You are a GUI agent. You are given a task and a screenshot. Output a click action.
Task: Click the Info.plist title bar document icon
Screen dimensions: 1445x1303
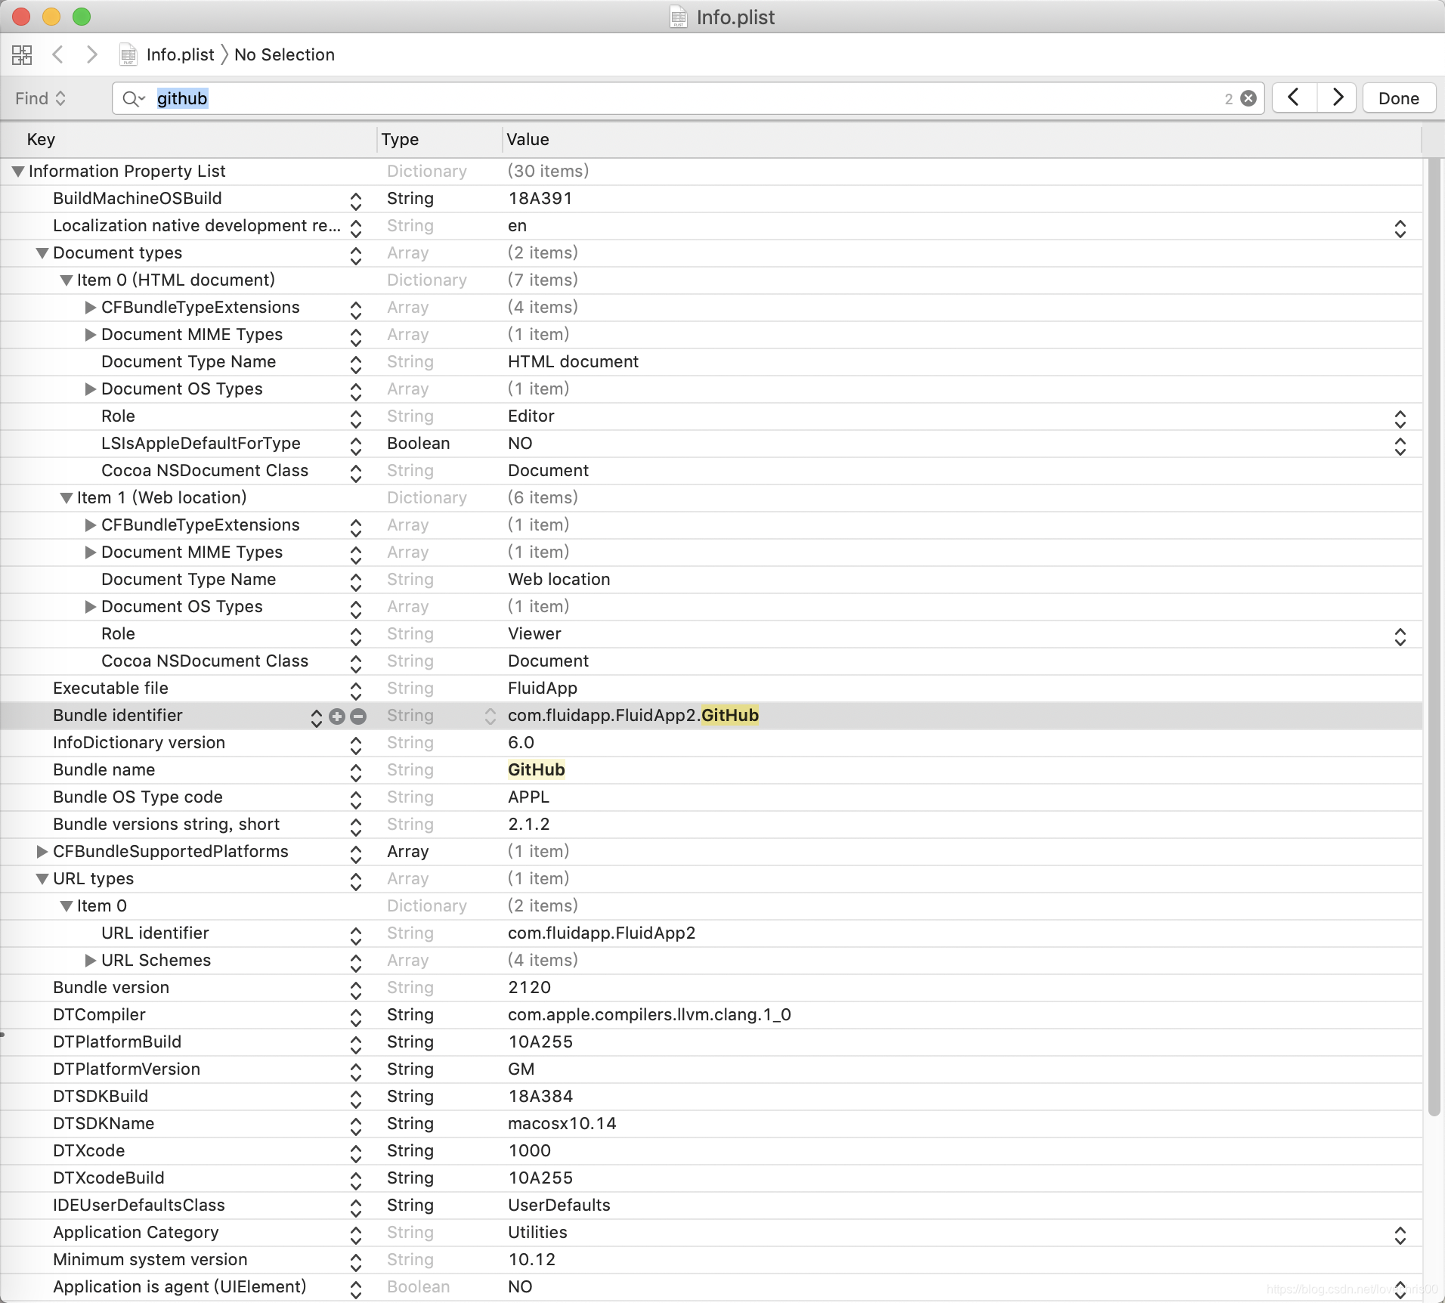(679, 17)
